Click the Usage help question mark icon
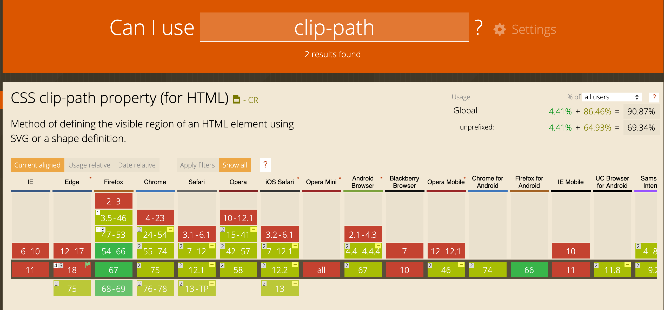Viewport: 664px width, 310px height. point(654,97)
